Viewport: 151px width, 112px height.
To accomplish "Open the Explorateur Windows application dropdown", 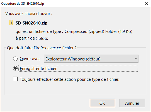I will click(91, 59).
